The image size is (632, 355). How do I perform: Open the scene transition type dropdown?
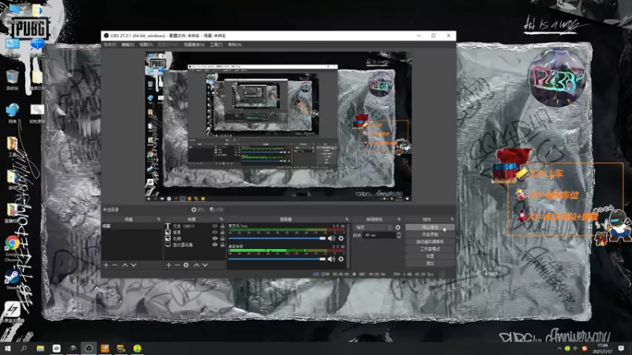(x=373, y=227)
